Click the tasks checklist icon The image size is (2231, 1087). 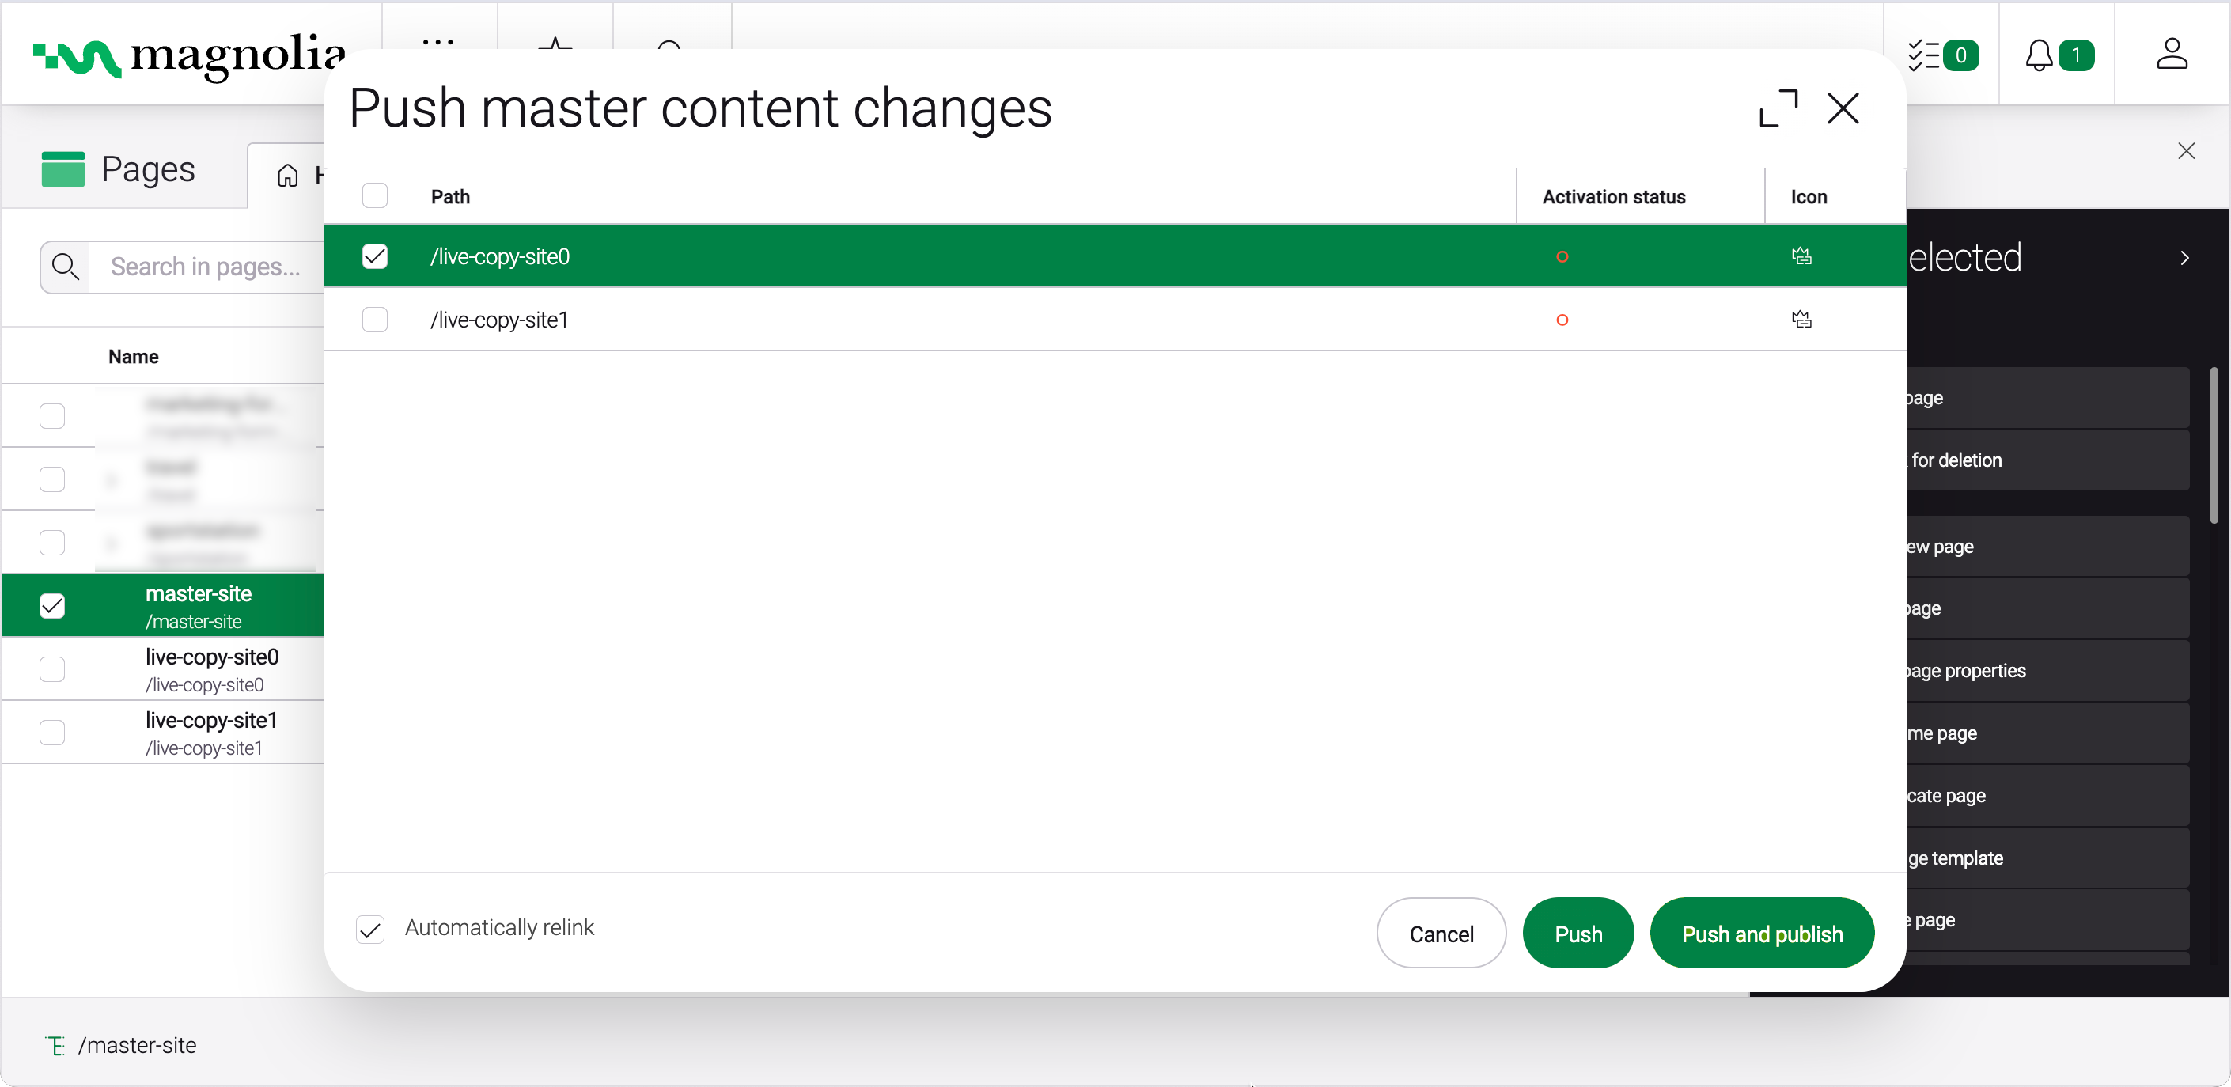pos(1923,55)
